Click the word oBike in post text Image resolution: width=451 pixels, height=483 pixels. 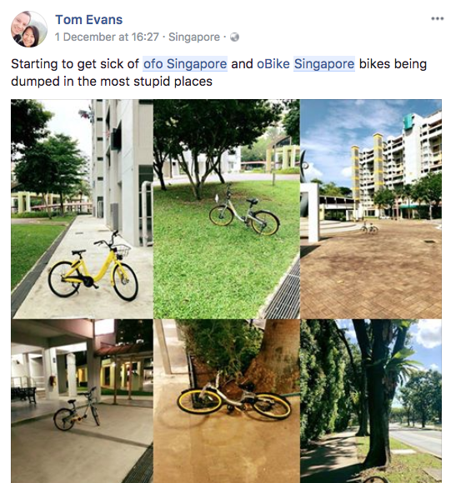coord(273,64)
